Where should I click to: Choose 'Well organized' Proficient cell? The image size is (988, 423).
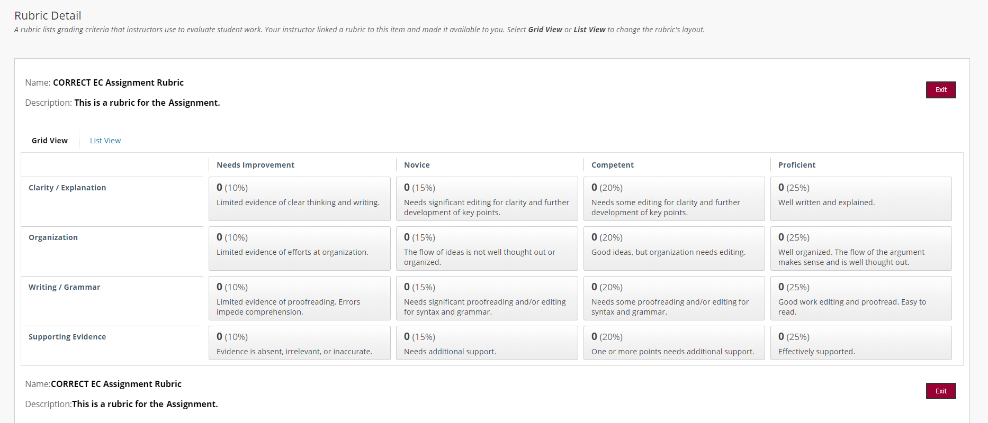861,249
